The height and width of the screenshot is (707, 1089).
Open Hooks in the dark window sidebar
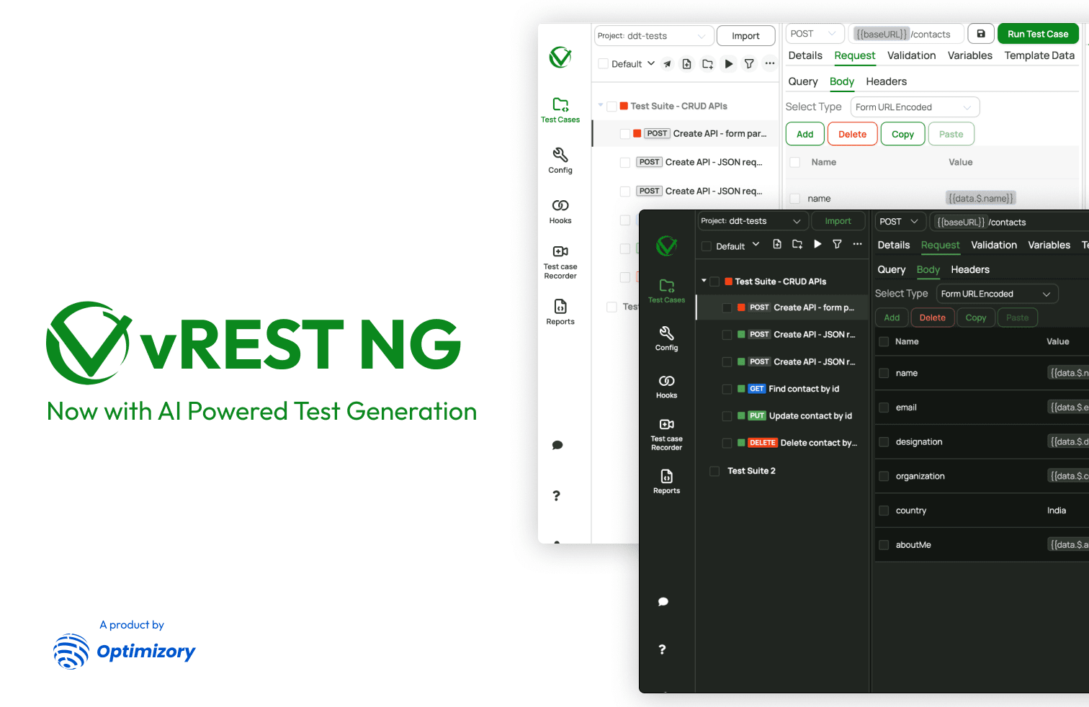667,386
